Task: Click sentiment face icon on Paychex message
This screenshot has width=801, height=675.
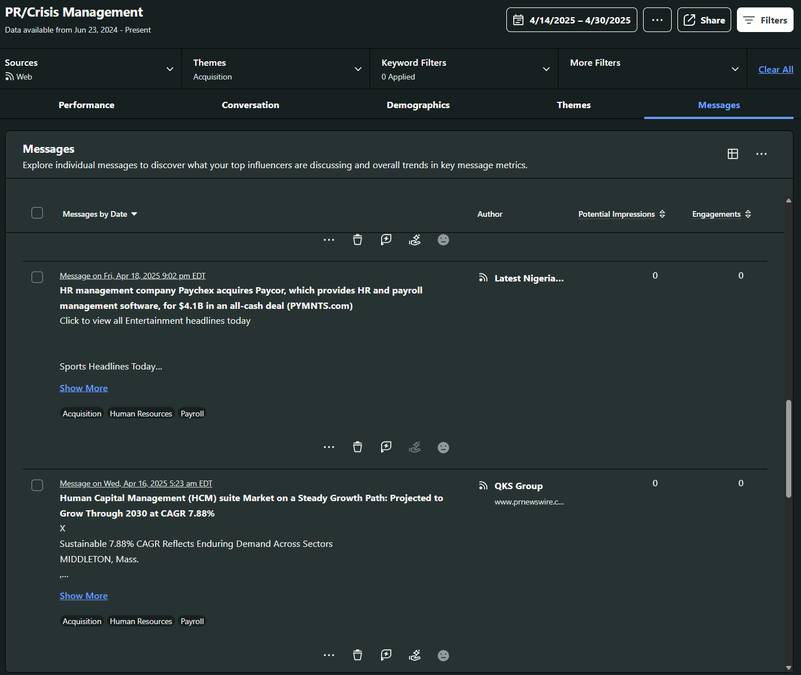Action: tap(443, 447)
